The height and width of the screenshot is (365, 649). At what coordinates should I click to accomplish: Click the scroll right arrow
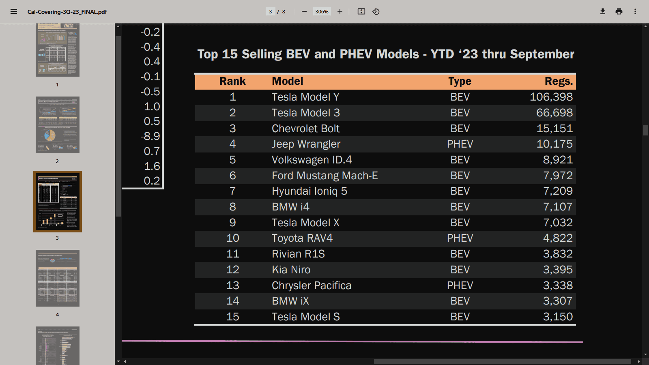pyautogui.click(x=639, y=361)
